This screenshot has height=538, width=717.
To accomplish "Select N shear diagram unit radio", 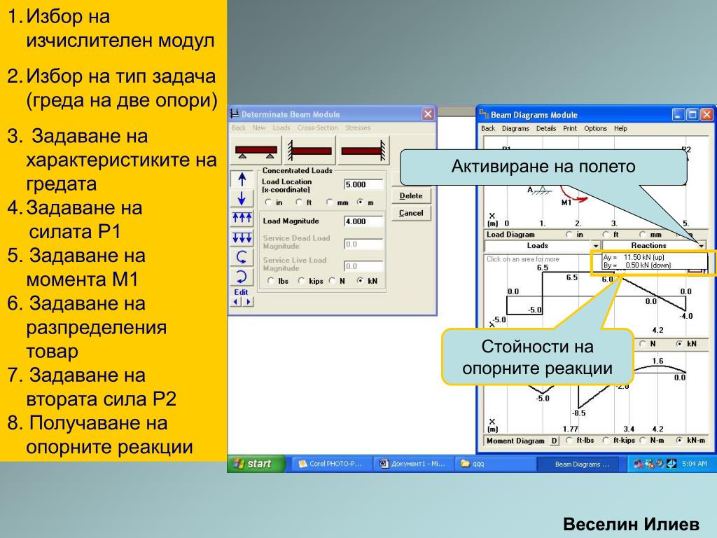I will pyautogui.click(x=643, y=343).
